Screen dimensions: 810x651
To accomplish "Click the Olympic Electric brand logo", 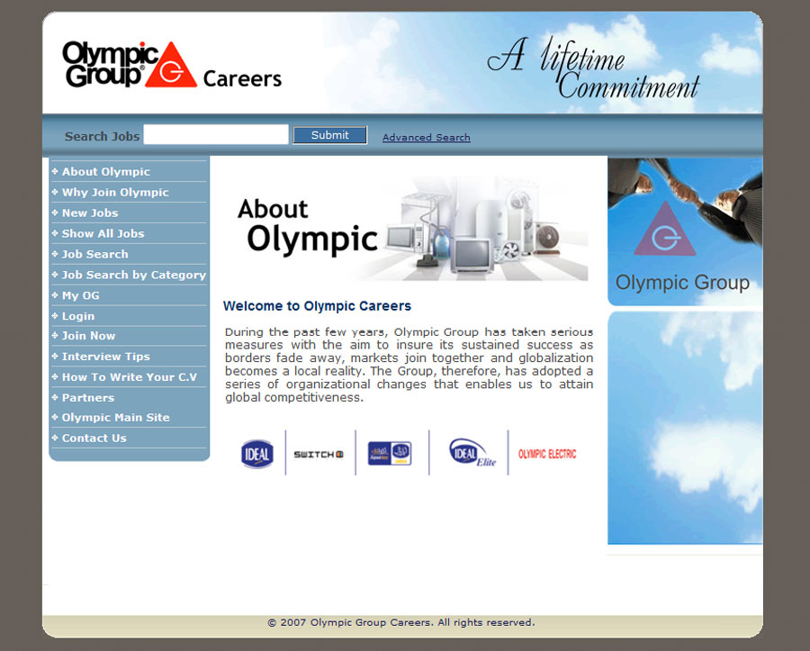I will (x=547, y=454).
